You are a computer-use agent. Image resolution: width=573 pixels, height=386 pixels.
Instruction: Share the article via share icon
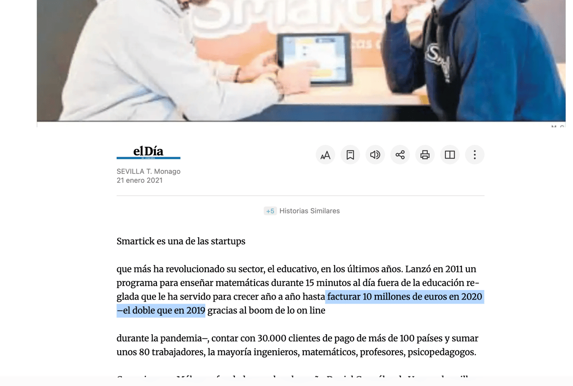pos(400,155)
